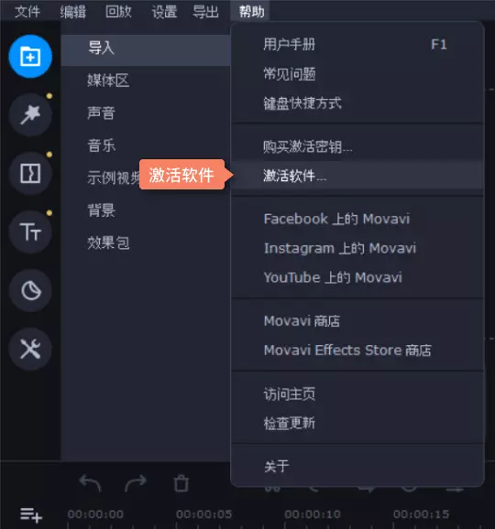Select the Filters magic wand icon
This screenshot has height=529, width=495.
point(30,115)
